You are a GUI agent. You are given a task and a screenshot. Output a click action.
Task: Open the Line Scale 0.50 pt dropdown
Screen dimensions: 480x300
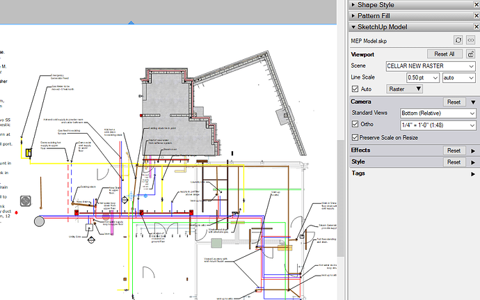[x=423, y=78]
